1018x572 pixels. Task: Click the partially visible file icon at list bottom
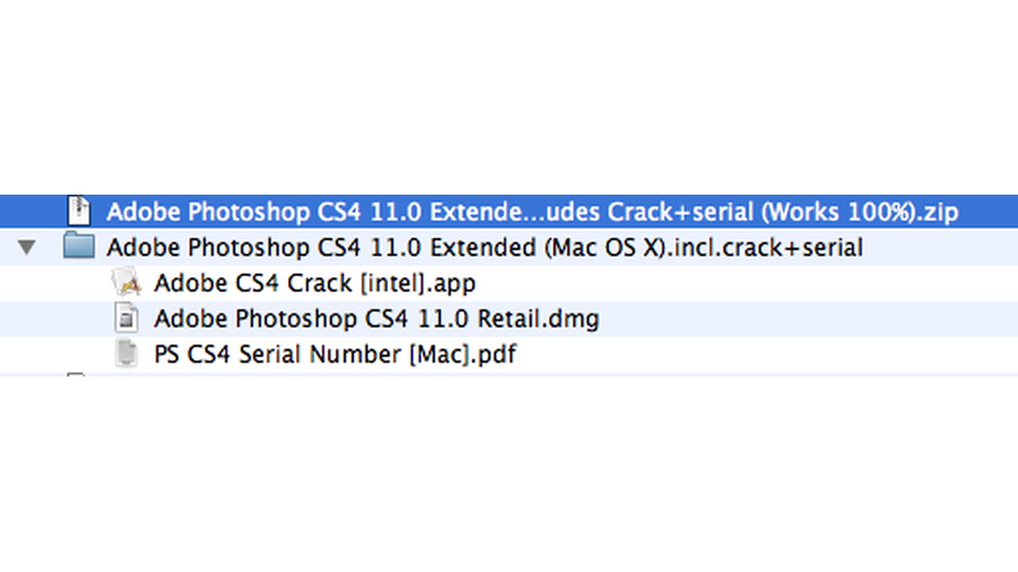(76, 374)
